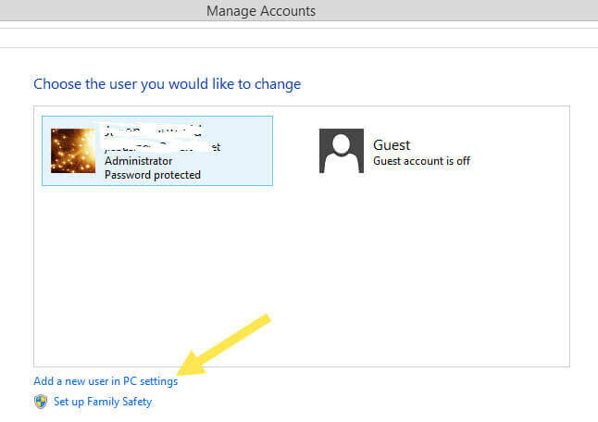This screenshot has height=422, width=598.
Task: Open Add a new user in PC settings
Action: click(106, 381)
